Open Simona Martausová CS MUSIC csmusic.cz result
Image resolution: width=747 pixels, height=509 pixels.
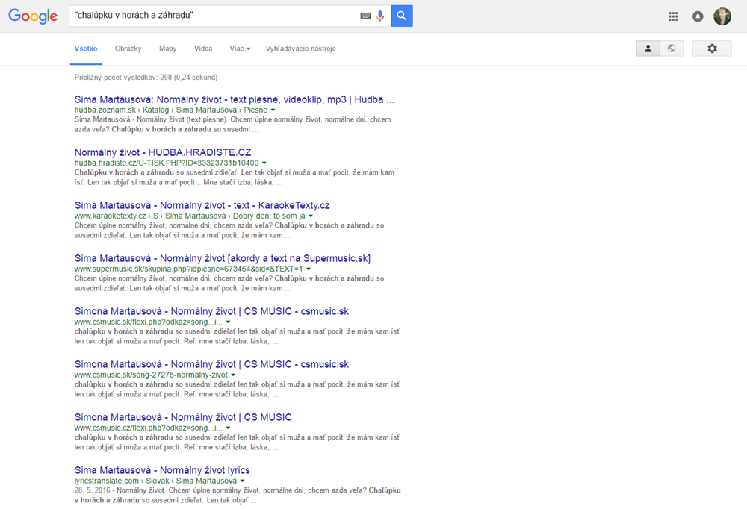pyautogui.click(x=183, y=417)
